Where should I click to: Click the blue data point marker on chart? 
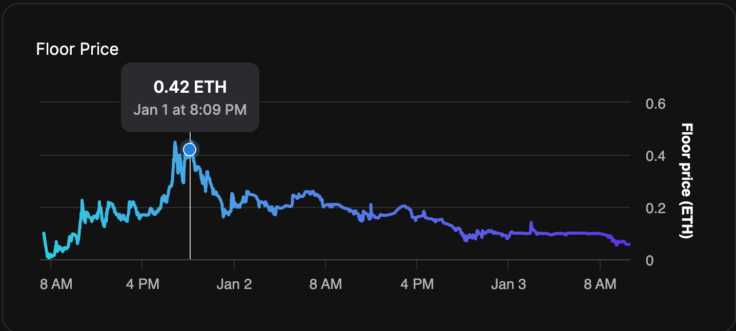tap(190, 149)
